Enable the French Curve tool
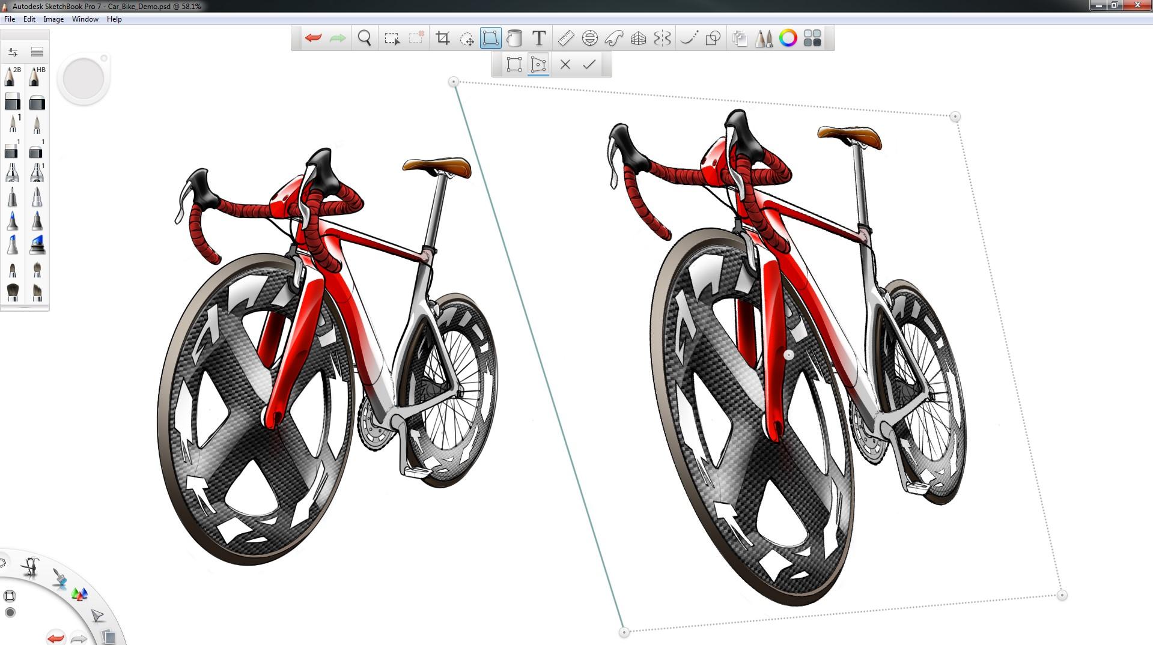Screen dimensions: 1153x645 pyautogui.click(x=613, y=38)
